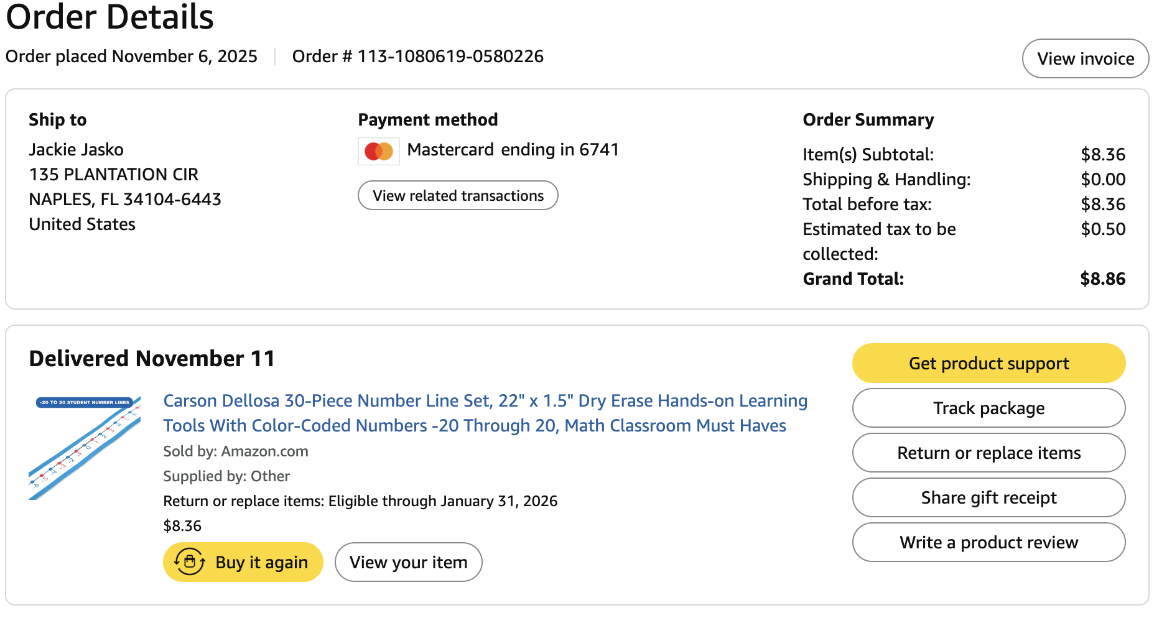The width and height of the screenshot is (1172, 618).
Task: Click the circular-arrow bag icon in Buy it again
Action: click(190, 562)
